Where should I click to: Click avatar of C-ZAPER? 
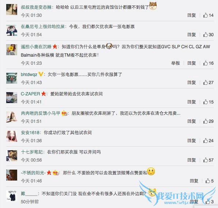(12, 98)
